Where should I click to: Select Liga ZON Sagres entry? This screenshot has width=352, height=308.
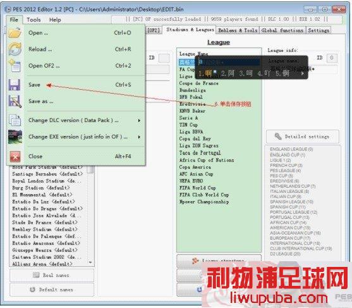pos(198,145)
